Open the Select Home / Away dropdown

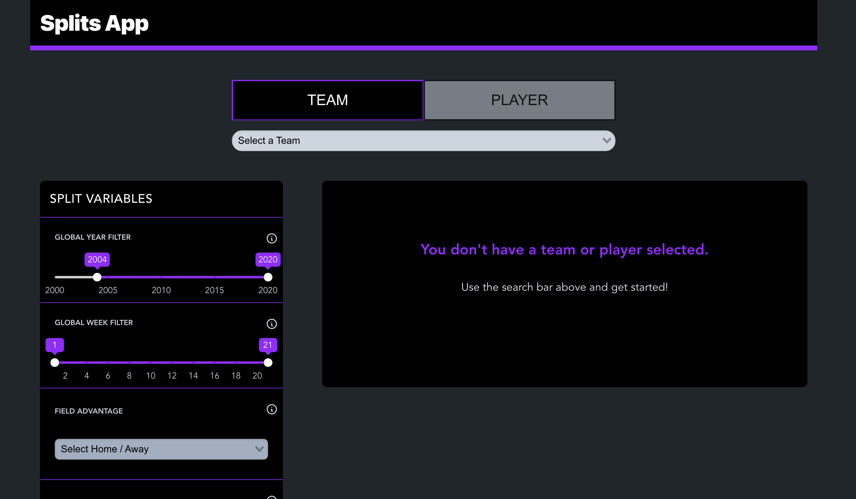[x=161, y=449]
